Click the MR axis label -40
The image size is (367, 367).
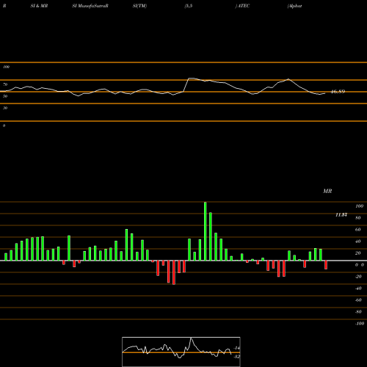click(x=358, y=288)
